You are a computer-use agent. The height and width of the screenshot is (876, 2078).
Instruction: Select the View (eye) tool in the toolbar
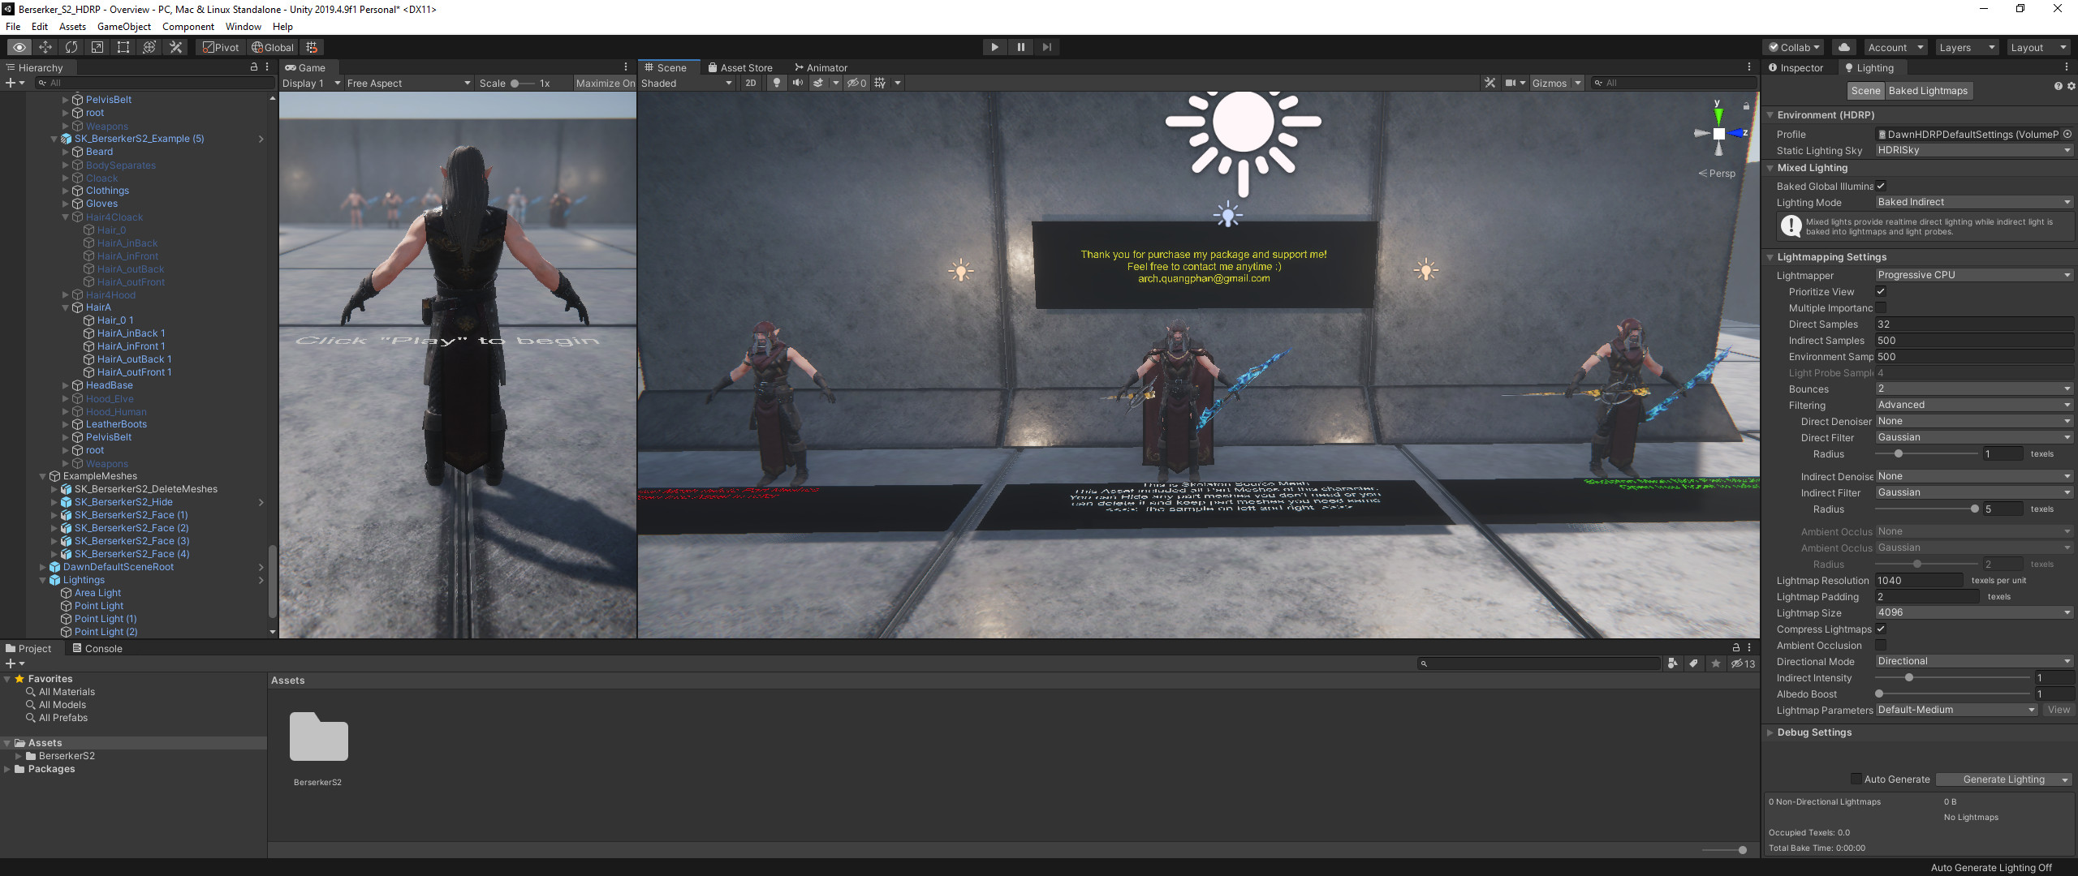(19, 47)
